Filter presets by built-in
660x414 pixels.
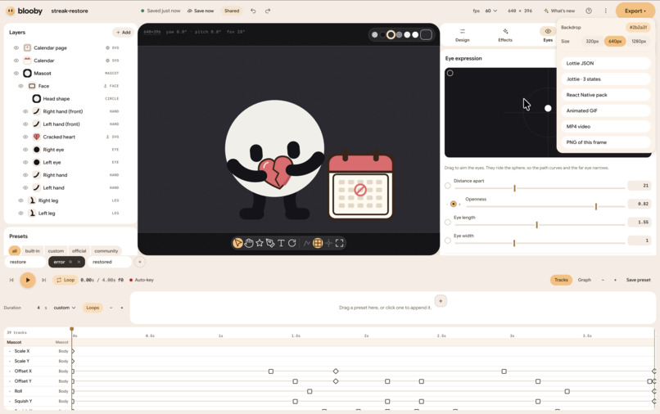pos(33,250)
